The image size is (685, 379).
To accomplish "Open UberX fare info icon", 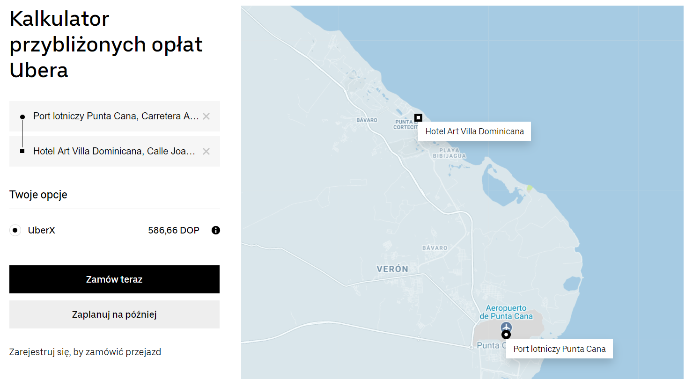I will pos(215,230).
